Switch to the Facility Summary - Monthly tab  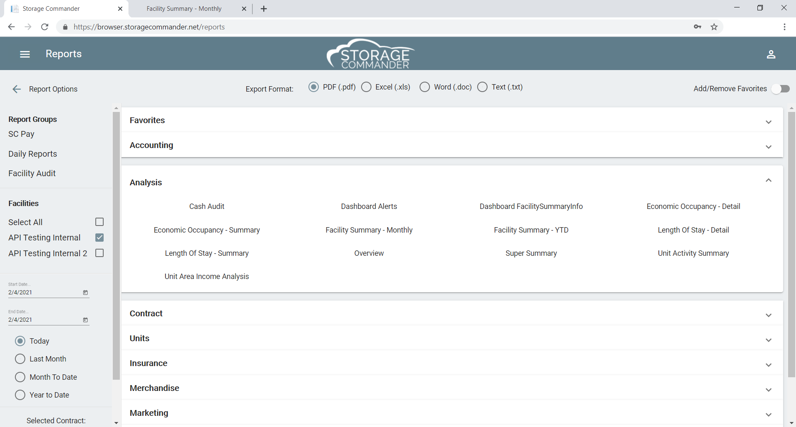click(x=184, y=8)
